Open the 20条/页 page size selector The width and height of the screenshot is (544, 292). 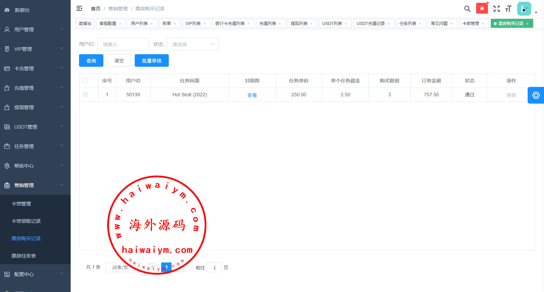pos(120,267)
